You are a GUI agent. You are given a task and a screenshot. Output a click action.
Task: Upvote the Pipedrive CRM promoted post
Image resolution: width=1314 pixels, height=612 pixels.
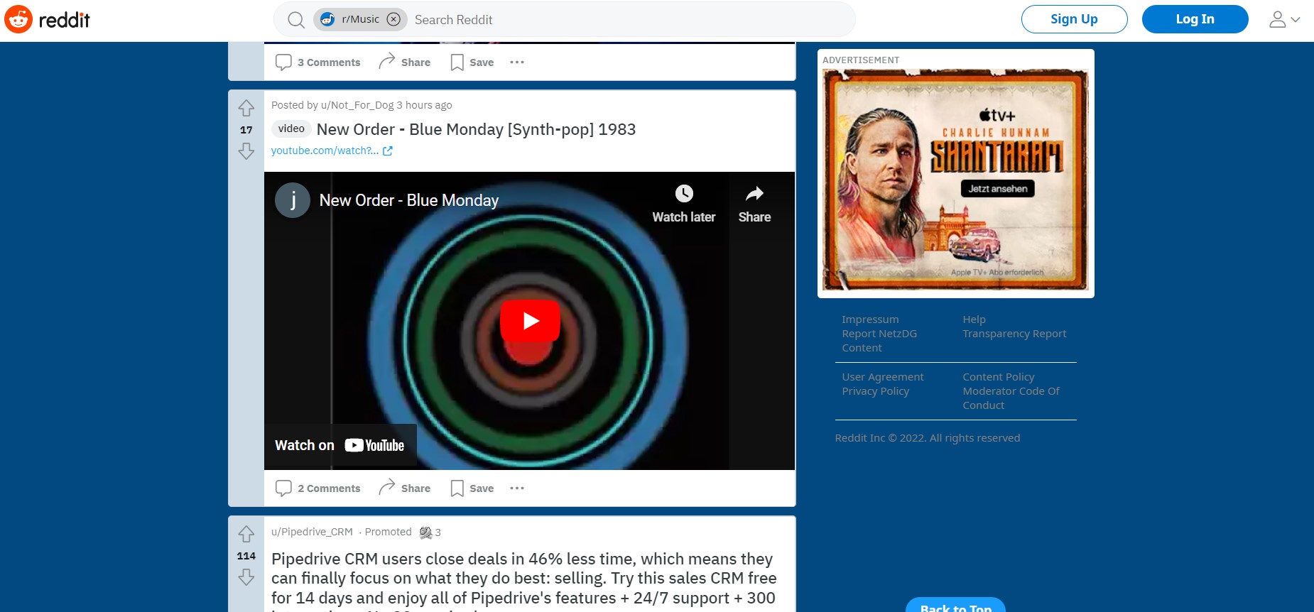(246, 534)
